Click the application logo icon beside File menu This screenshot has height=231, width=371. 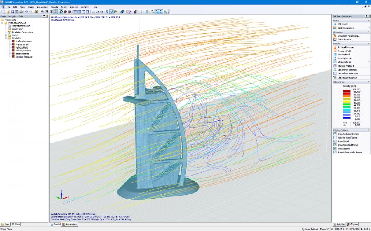[3, 7]
